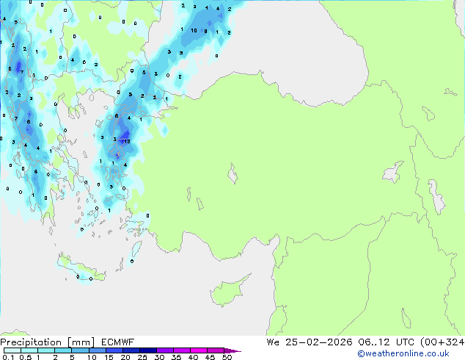
Task: Click the 30–35 mm purple legend swatch
Action: point(165,350)
